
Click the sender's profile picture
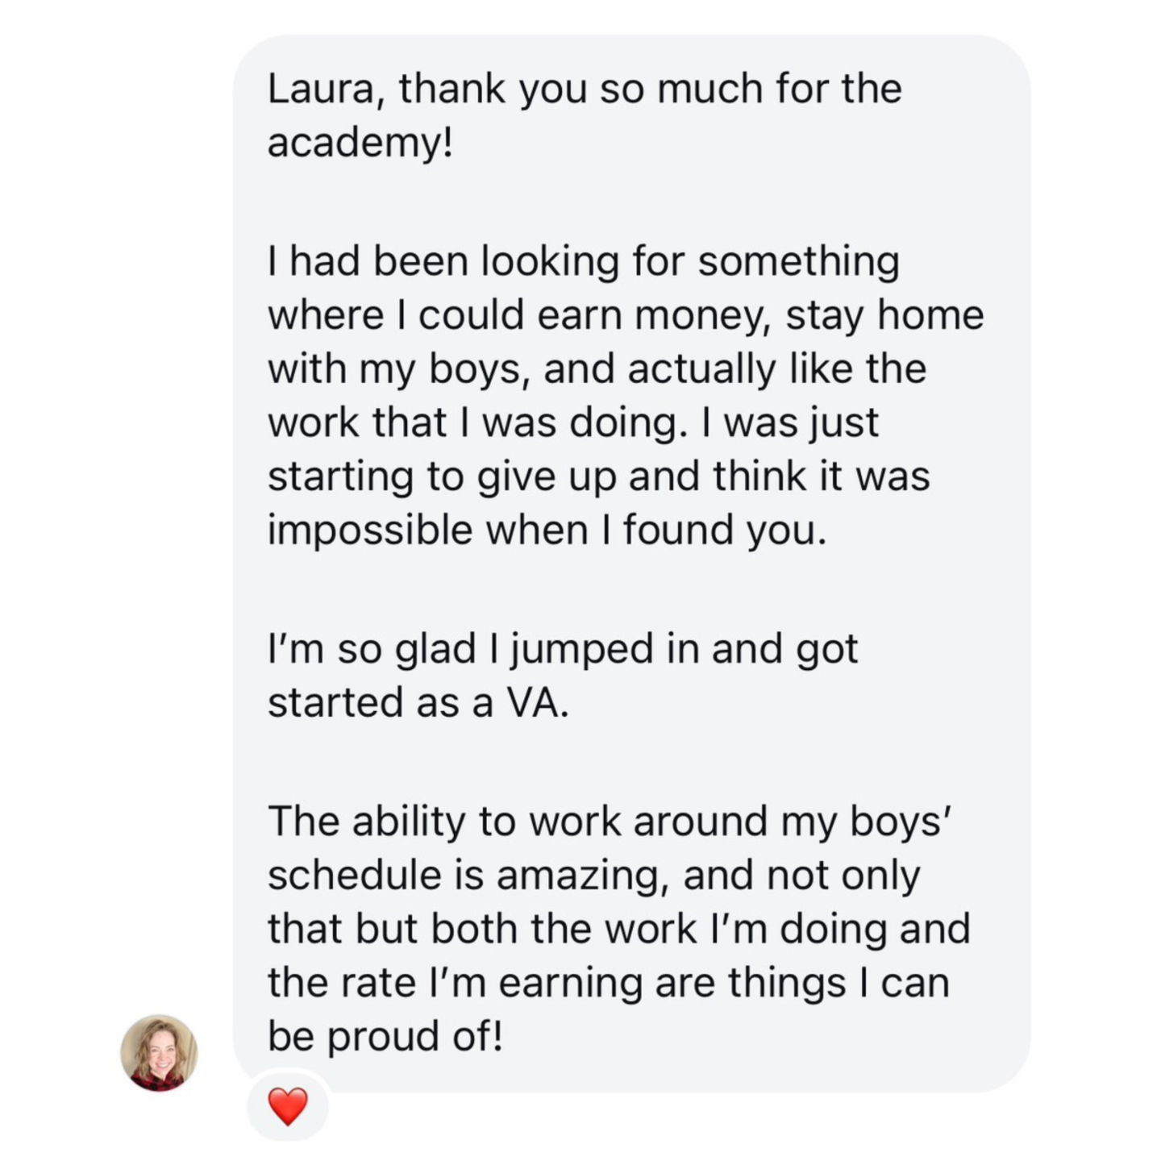pos(159,1052)
